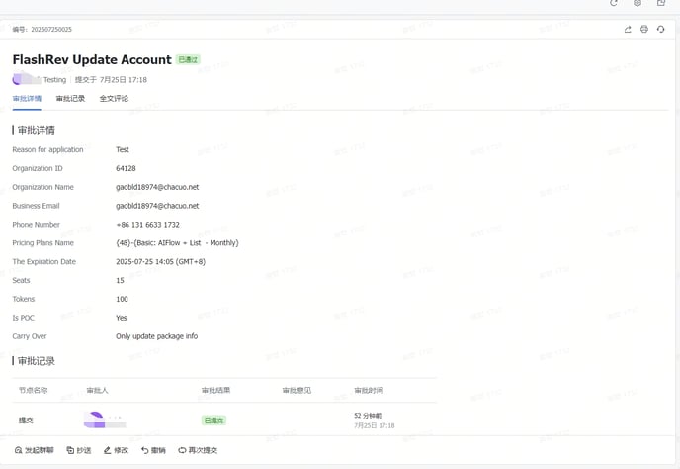Click the open-in-new-window icon at top right
Screen dimensions: 680x469
coord(661,3)
